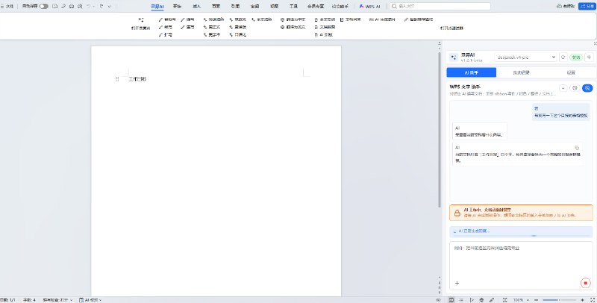Screen dimensions: 597x303
Task: Click the 重写 pencil tool
Action: (x=188, y=27)
